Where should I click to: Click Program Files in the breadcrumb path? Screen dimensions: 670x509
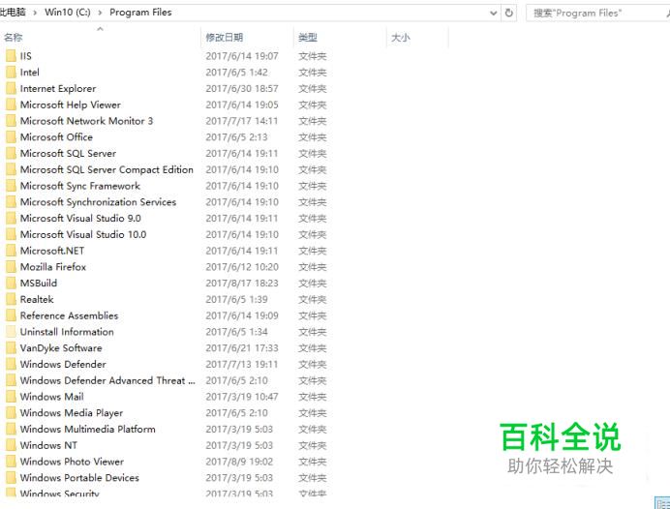coord(140,13)
